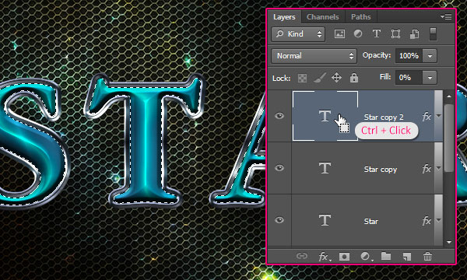The width and height of the screenshot is (467, 280).
Task: Open the Opacity slider dropdown arrow
Action: coord(430,56)
